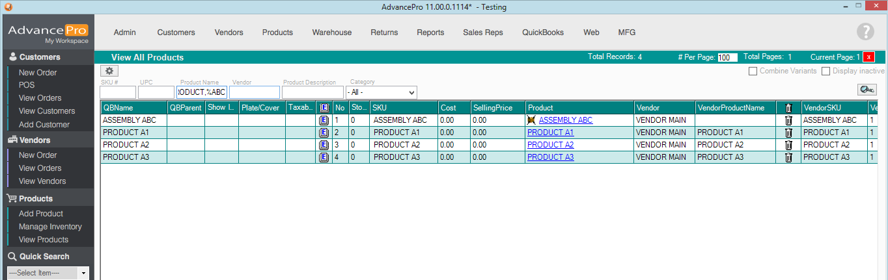Toggle the Display inactive checkbox
Viewport: 888px width, 280px height.
click(826, 71)
